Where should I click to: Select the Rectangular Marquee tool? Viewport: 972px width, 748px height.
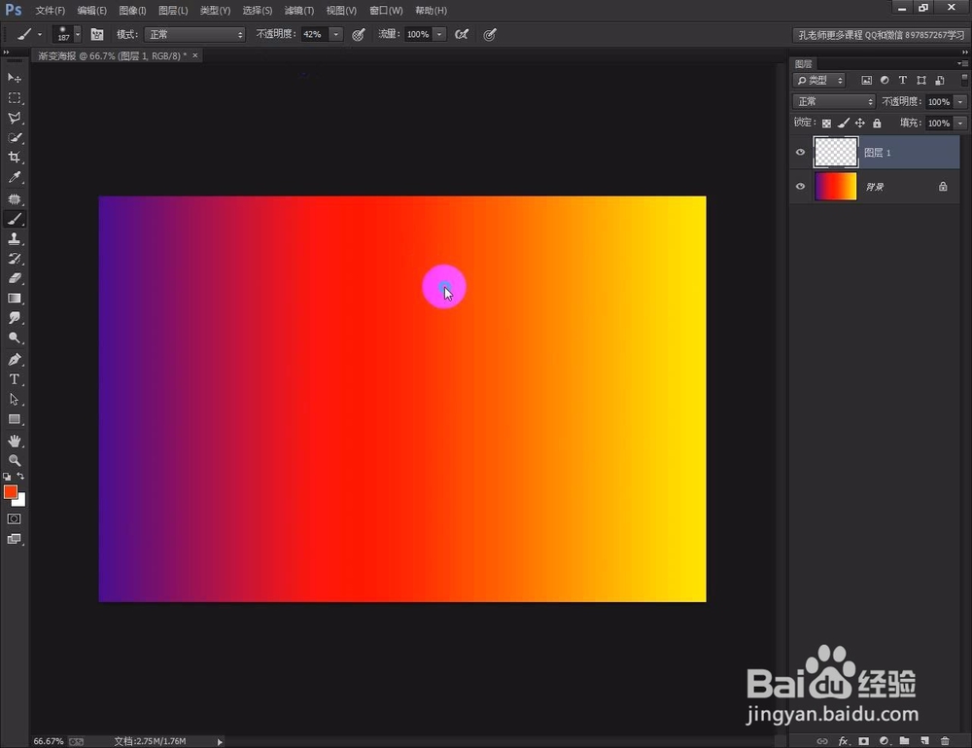tap(14, 97)
